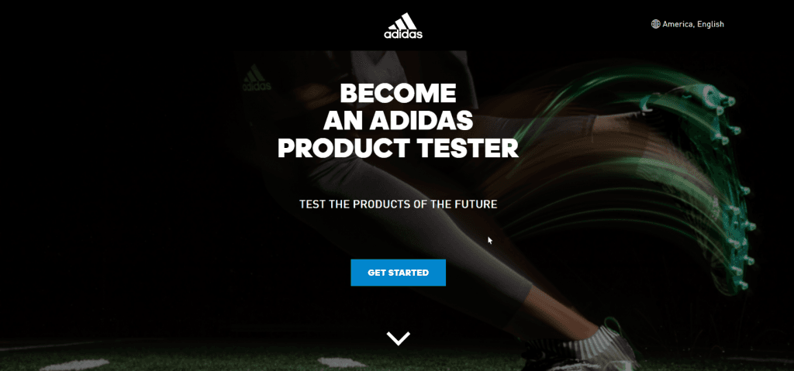794x371 pixels.
Task: Click the PRODUCT TESTER headline line
Action: pyautogui.click(x=398, y=148)
